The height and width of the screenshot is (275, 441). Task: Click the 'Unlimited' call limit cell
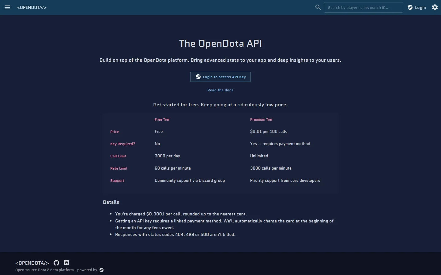pos(259,156)
